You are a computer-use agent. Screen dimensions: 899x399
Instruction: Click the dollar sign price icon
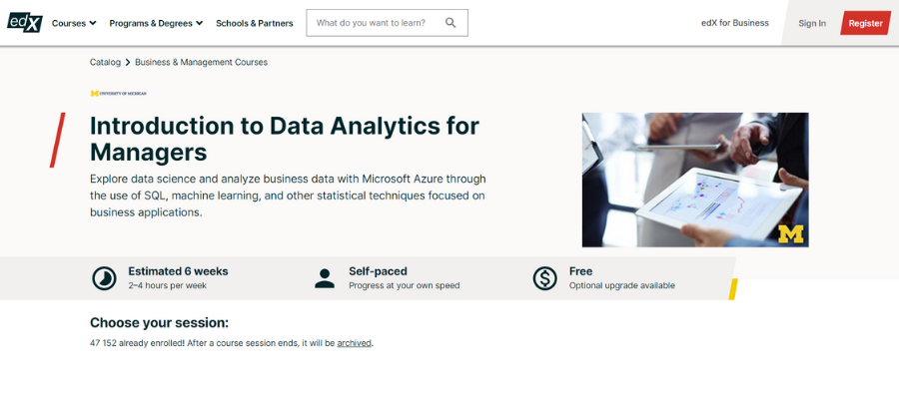point(544,278)
